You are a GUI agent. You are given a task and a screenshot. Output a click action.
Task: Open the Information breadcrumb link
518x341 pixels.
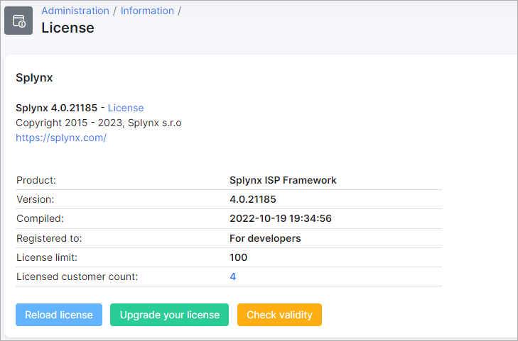point(147,11)
